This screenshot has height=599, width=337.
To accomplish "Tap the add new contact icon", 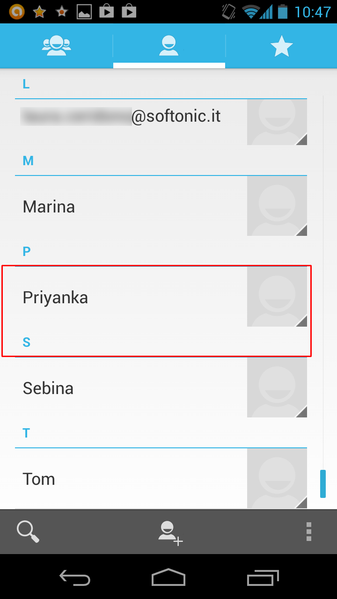I will tap(169, 532).
